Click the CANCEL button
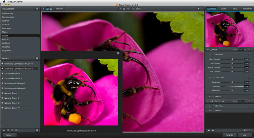The height and width of the screenshot is (138, 254). pyautogui.click(x=229, y=135)
